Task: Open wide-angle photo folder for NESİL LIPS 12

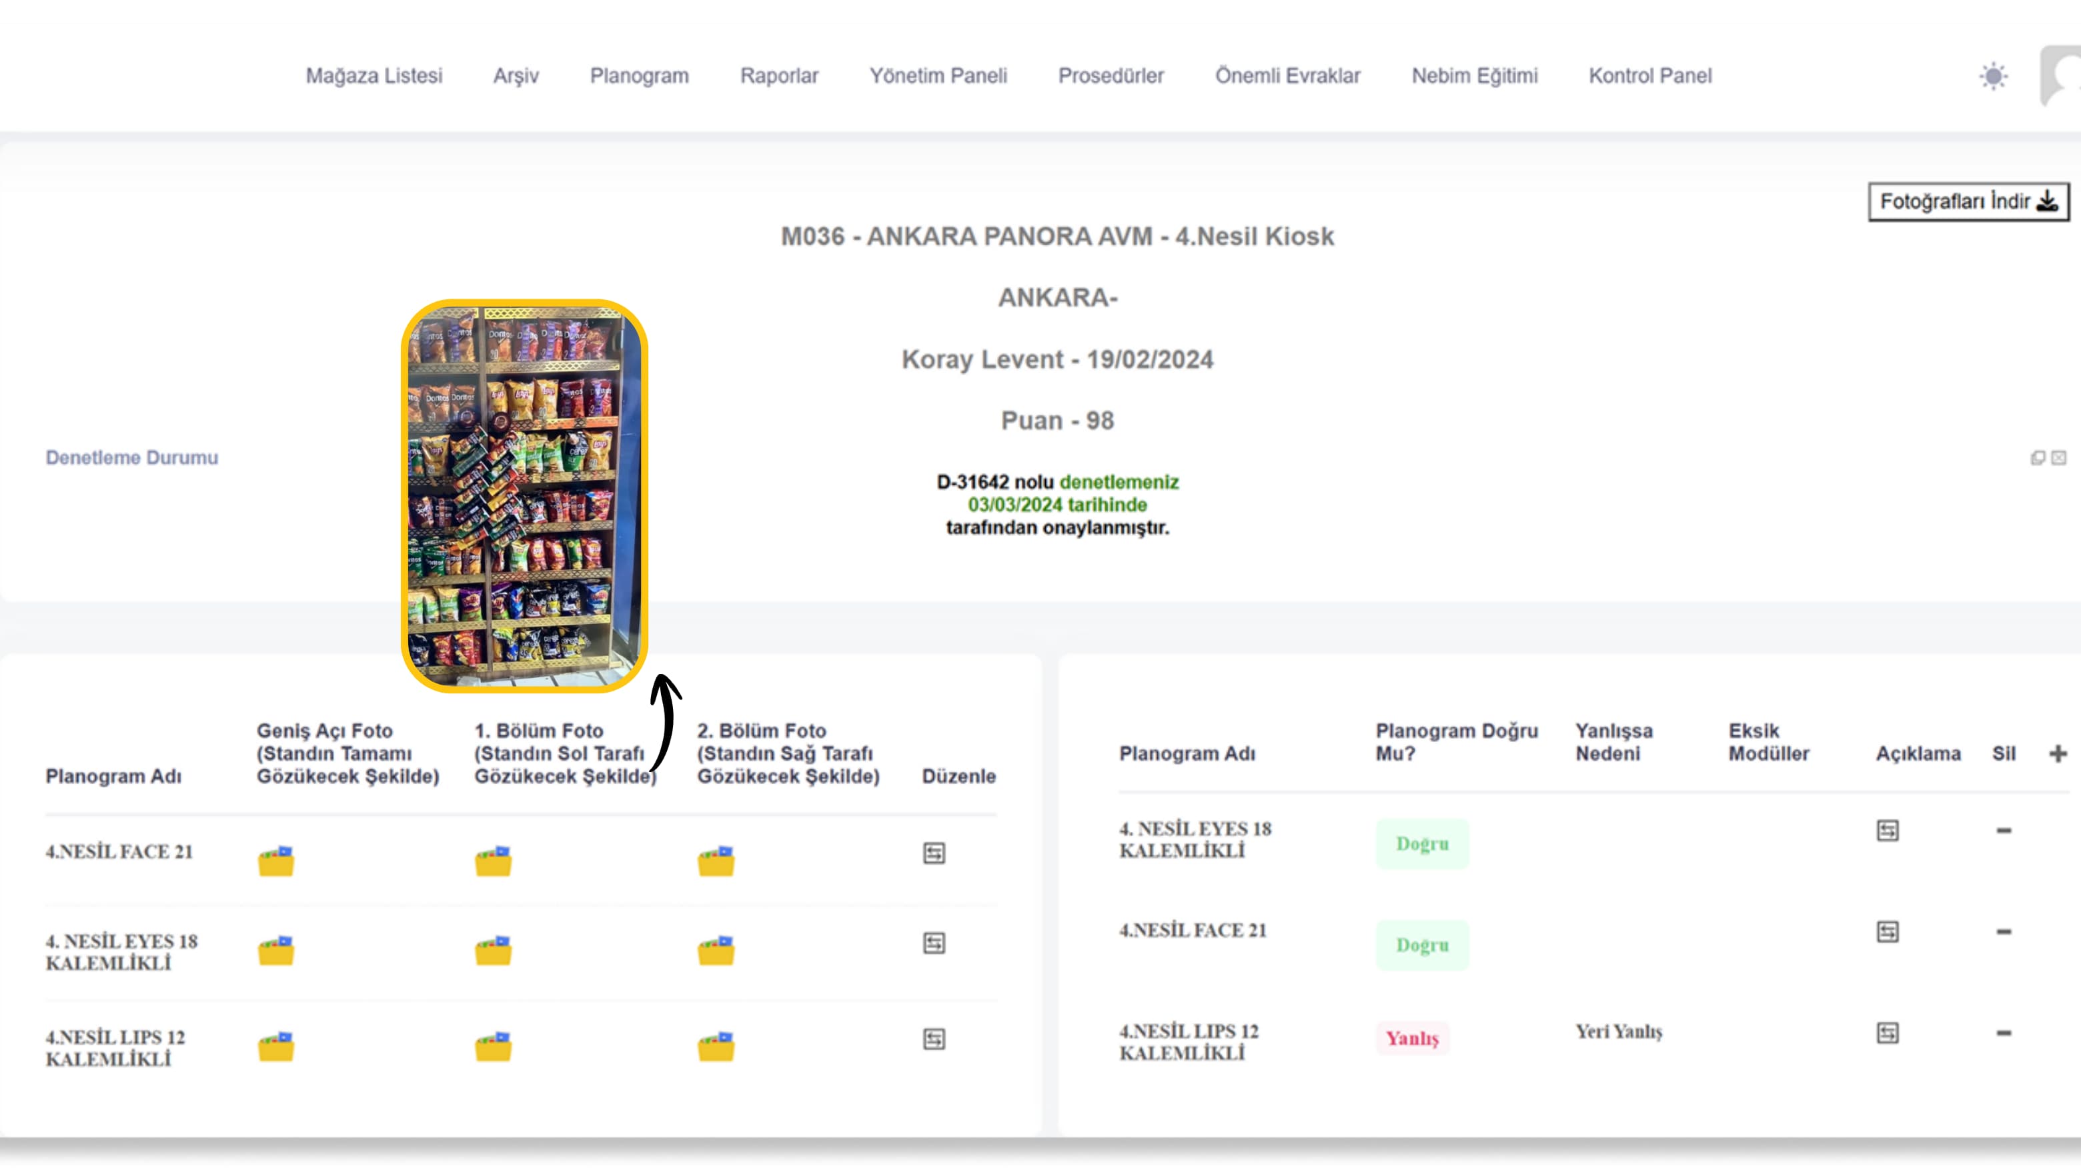Action: tap(276, 1047)
